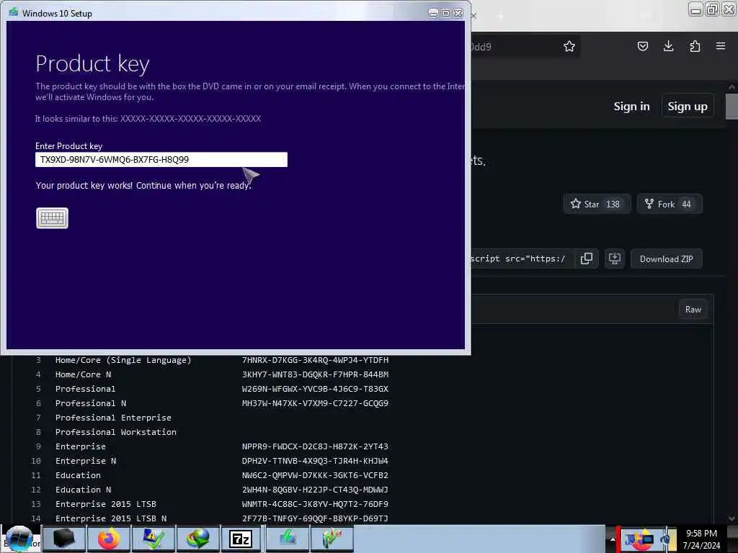The image size is (738, 553).
Task: Select key 3KHY7-WNT83-DGQKR-F7HPR-844BM
Action: pyautogui.click(x=316, y=374)
